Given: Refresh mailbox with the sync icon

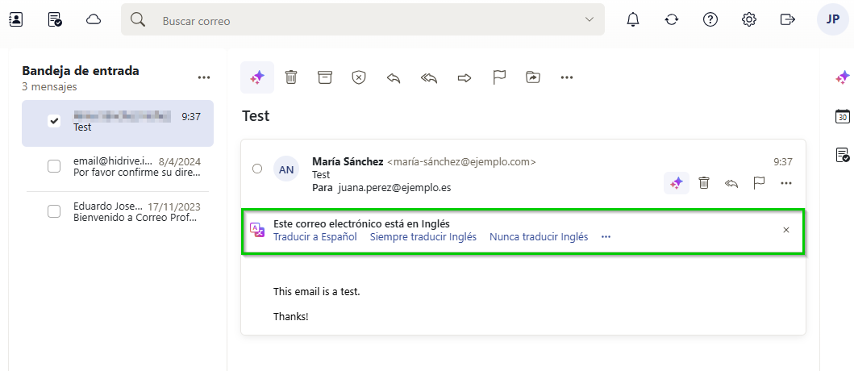Looking at the screenshot, I should pyautogui.click(x=672, y=19).
